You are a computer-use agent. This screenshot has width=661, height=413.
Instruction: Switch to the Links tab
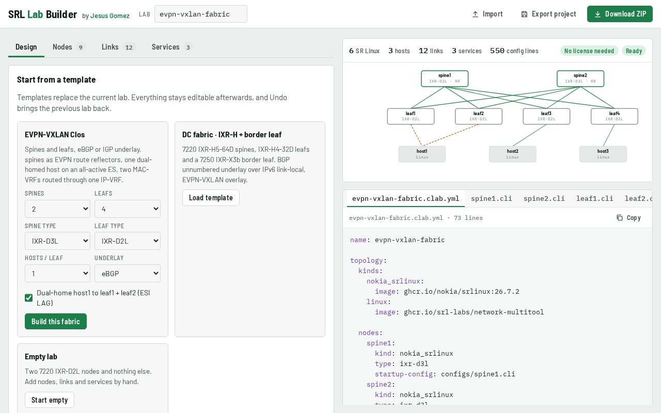pyautogui.click(x=118, y=47)
